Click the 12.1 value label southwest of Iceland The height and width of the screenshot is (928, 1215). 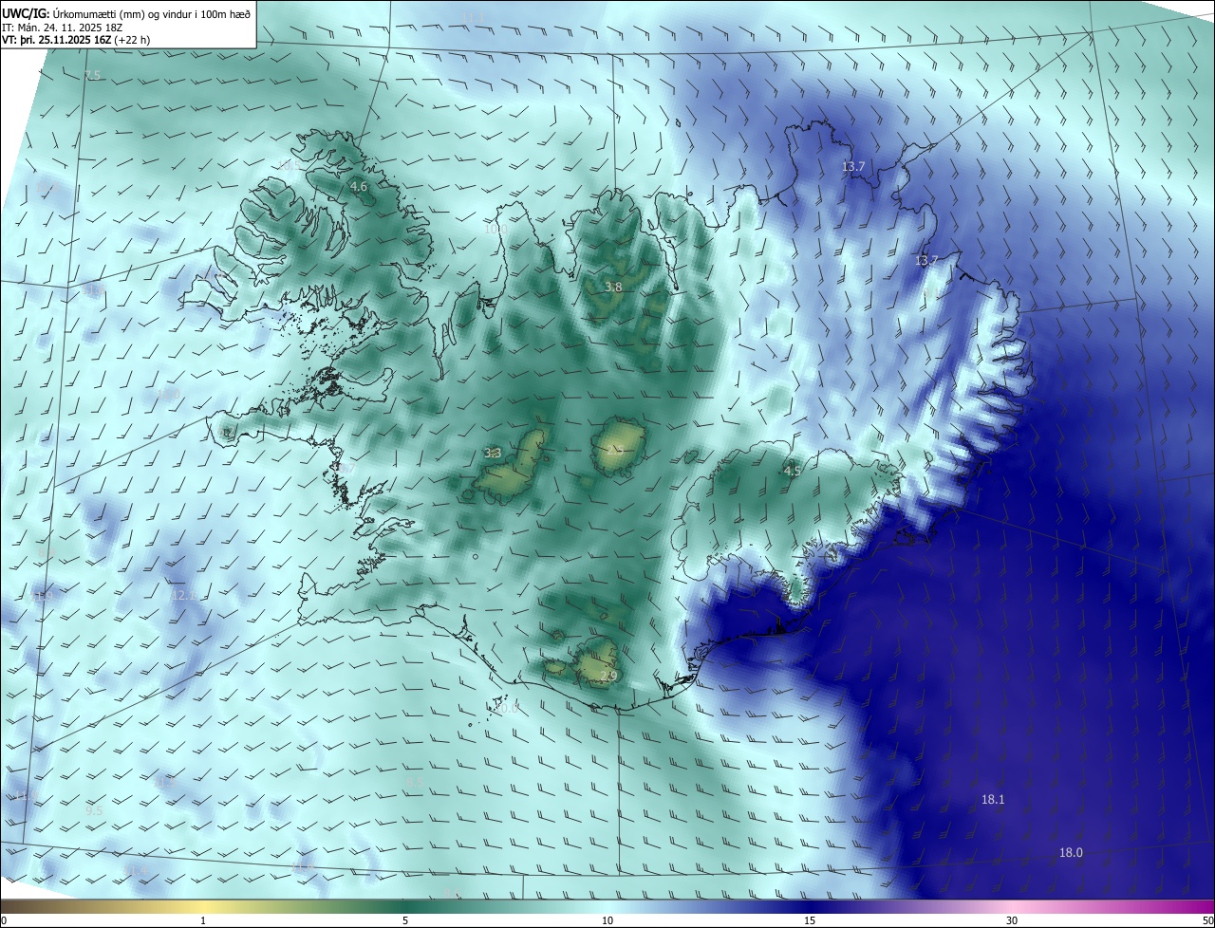tap(183, 596)
